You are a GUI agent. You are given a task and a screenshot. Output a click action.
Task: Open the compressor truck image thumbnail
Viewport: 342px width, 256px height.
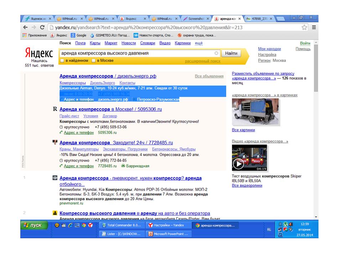click(x=255, y=112)
